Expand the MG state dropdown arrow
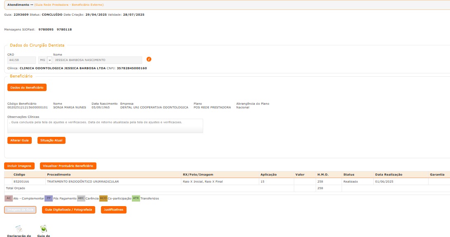The height and width of the screenshot is (237, 450). pyautogui.click(x=49, y=60)
